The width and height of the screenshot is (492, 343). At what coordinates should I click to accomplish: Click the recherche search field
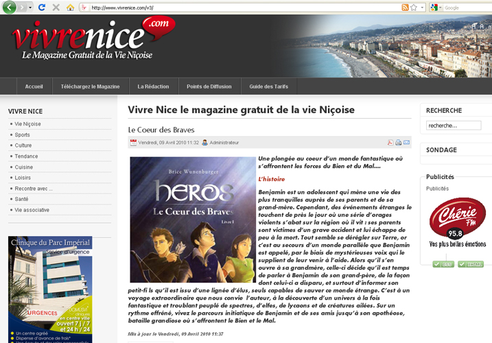(x=454, y=126)
